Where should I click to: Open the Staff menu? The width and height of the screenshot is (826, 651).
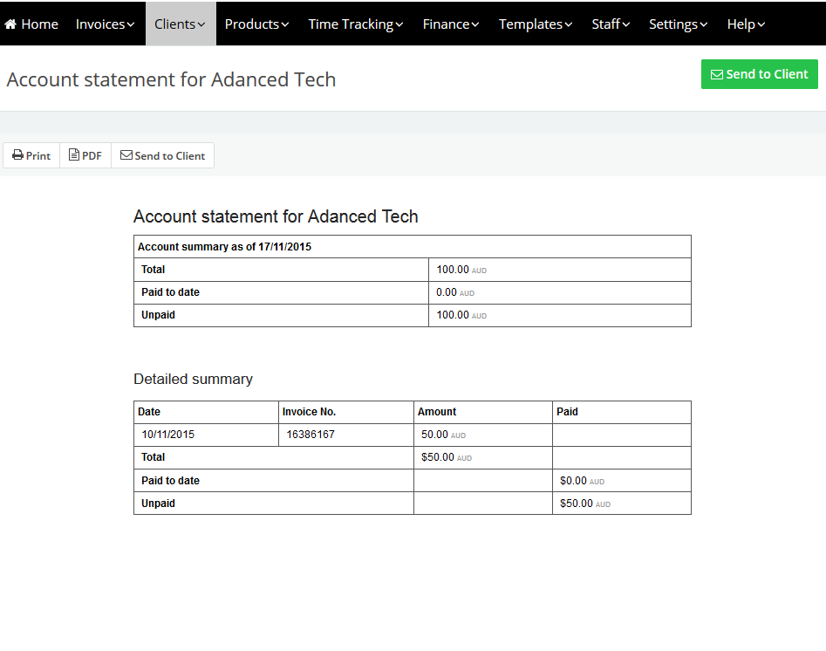611,24
